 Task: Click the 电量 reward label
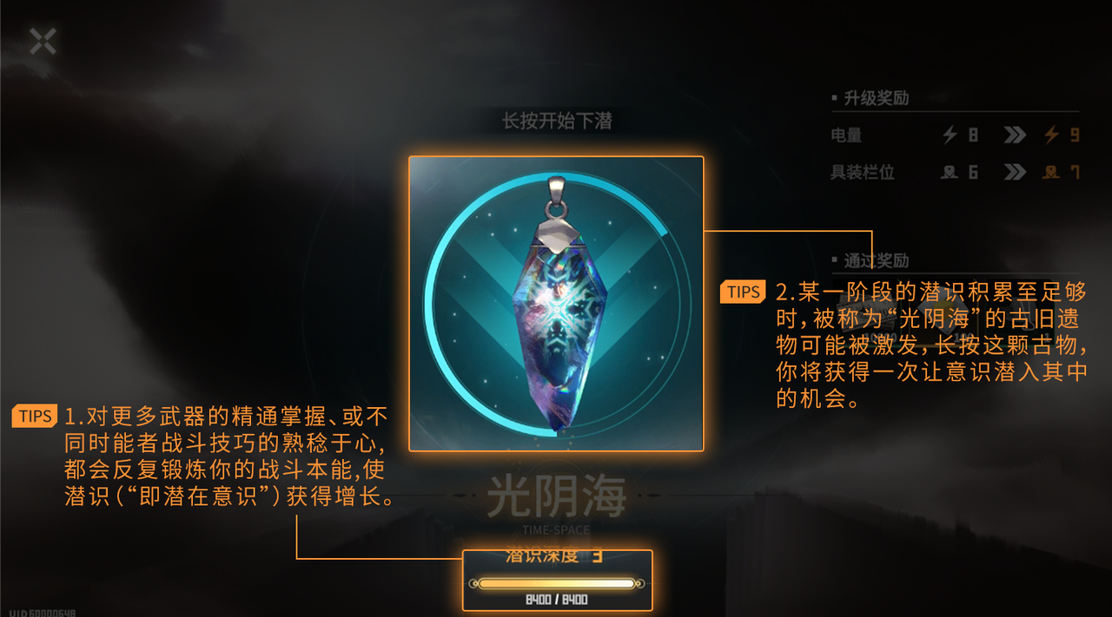(846, 135)
